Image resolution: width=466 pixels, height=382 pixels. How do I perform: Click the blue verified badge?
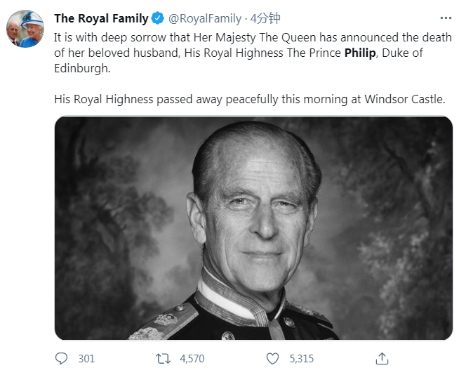pyautogui.click(x=157, y=18)
